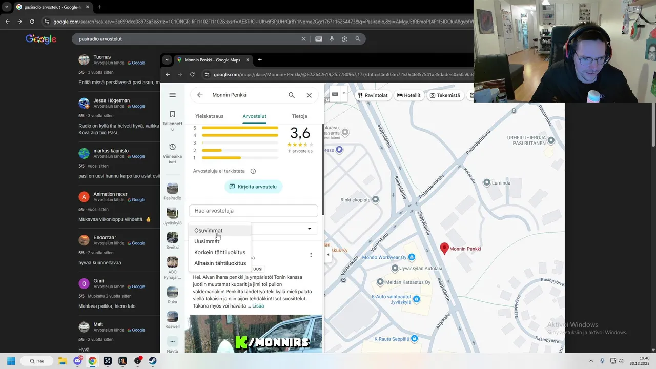The height and width of the screenshot is (369, 656).
Task: Select Osuvimmat sort option
Action: [220, 231]
